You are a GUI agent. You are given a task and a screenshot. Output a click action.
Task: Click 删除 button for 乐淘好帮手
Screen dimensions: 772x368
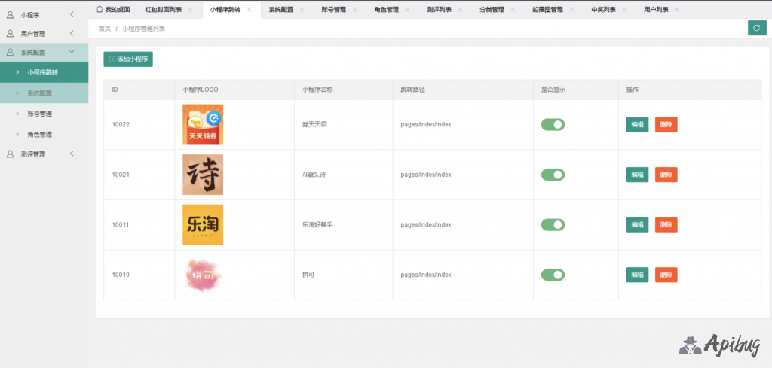point(666,224)
